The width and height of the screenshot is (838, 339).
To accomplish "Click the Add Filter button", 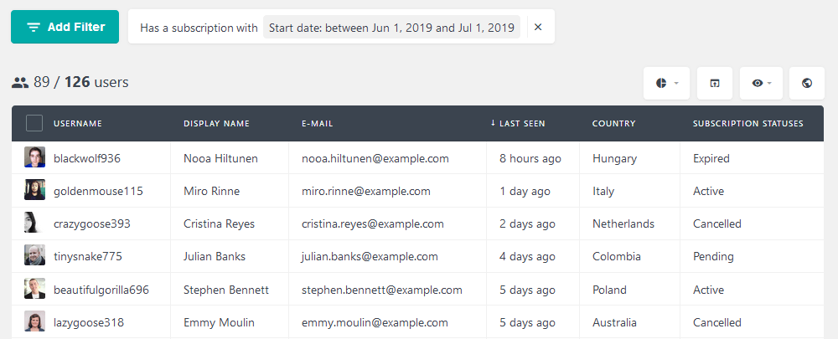I will (x=65, y=27).
